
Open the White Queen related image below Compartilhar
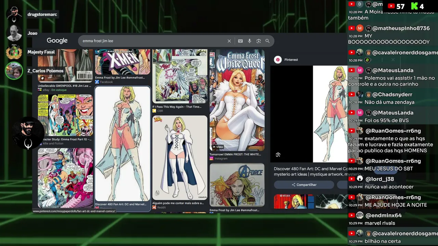(294, 202)
